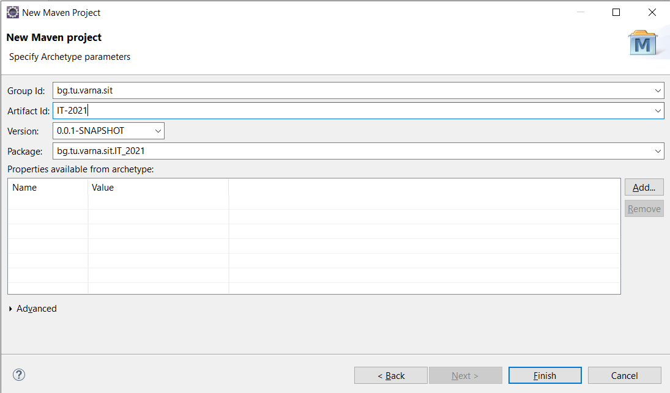The width and height of the screenshot is (670, 393).
Task: Click the Name column header
Action: tap(48, 188)
